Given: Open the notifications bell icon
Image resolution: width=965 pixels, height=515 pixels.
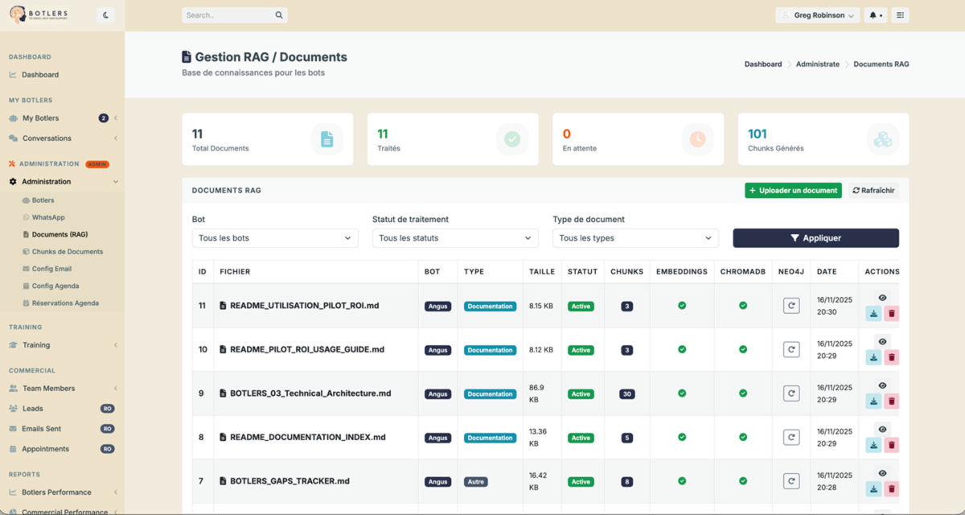Looking at the screenshot, I should point(872,14).
